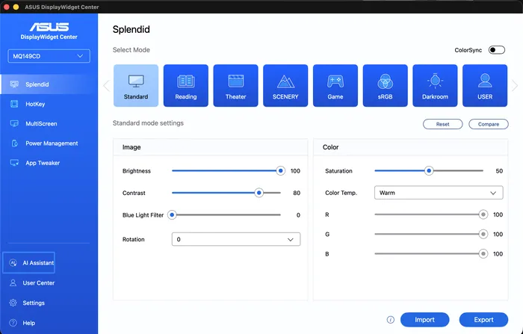Screen dimensions: 523x334
Task: Show more modes with right arrow
Action: click(x=515, y=86)
